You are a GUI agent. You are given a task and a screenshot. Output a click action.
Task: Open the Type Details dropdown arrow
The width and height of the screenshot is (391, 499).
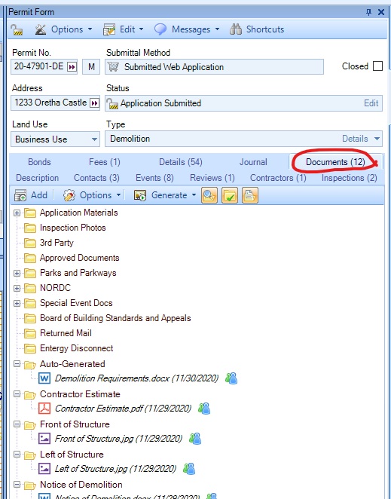[377, 139]
